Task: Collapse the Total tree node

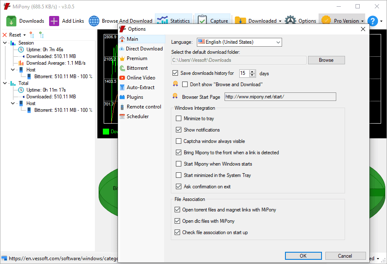Action: (x=5, y=83)
